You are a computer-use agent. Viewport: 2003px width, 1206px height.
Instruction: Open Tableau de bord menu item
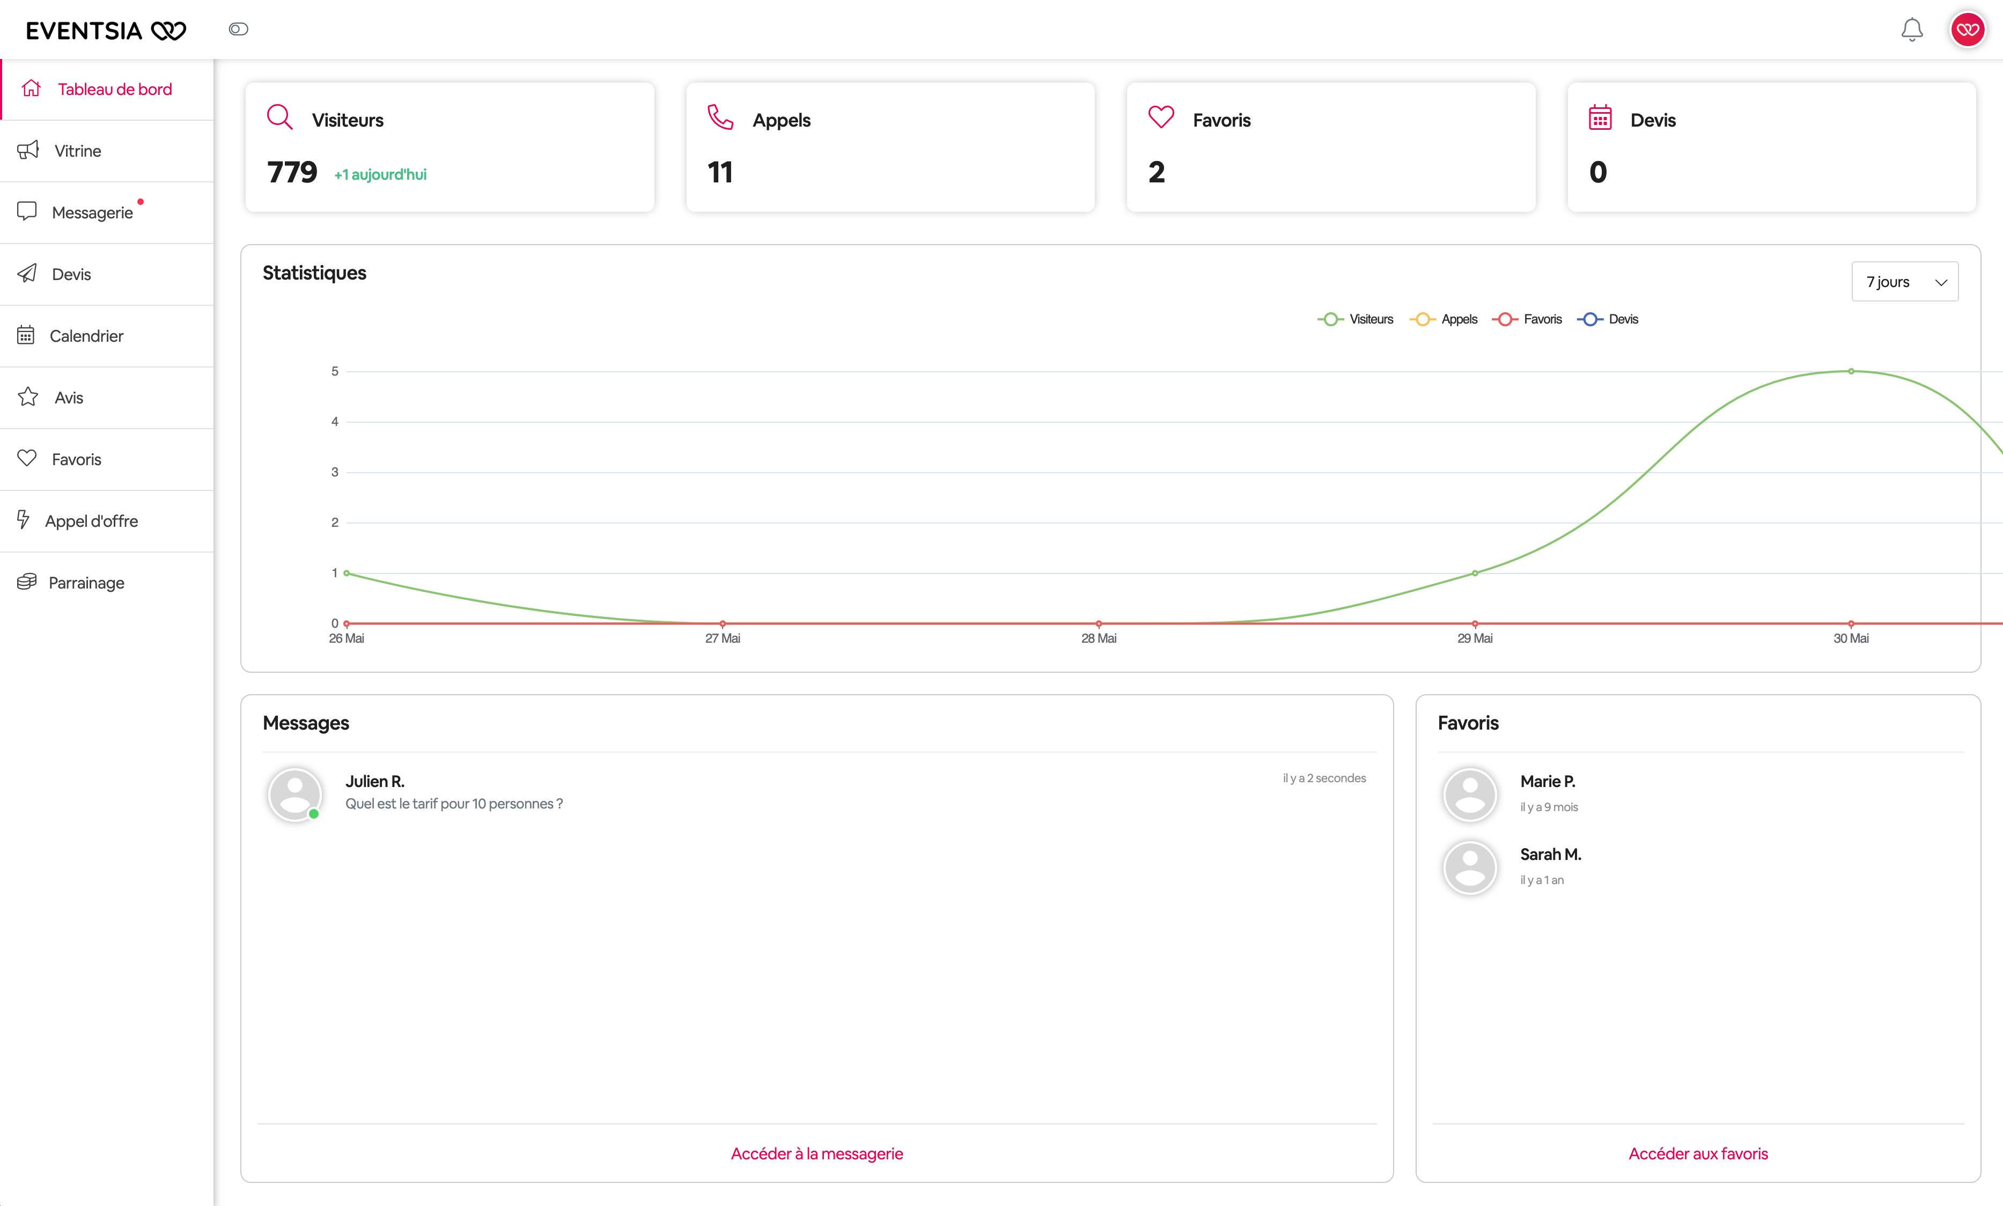tap(107, 90)
